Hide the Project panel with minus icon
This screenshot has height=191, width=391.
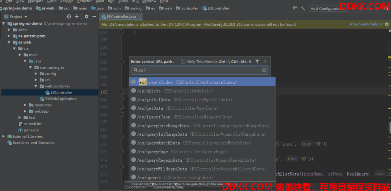click(94, 17)
